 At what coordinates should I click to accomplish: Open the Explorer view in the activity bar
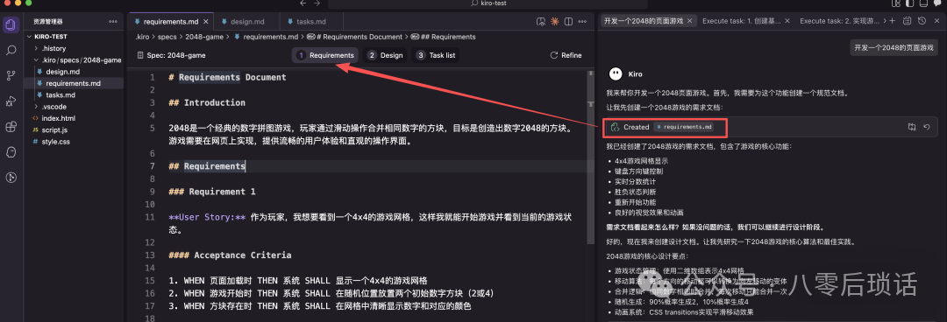point(11,24)
